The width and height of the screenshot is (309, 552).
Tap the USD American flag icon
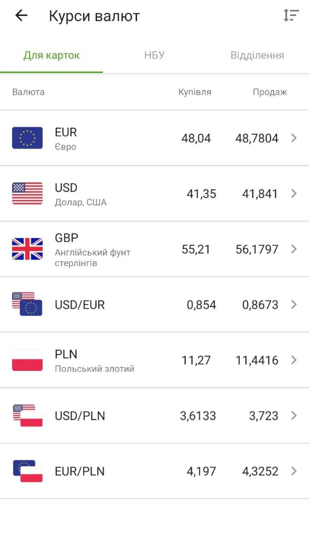[x=27, y=193]
